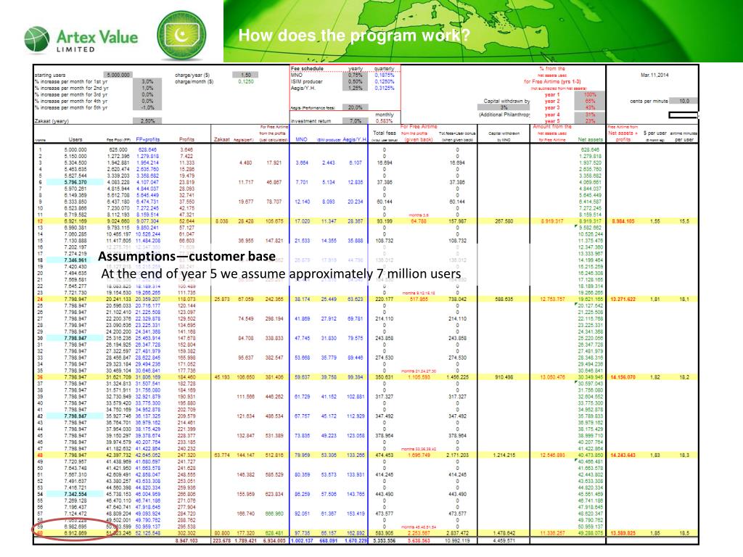Select the year 5 23% cell
Screen dimensions: 743x557
pyautogui.click(x=589, y=121)
